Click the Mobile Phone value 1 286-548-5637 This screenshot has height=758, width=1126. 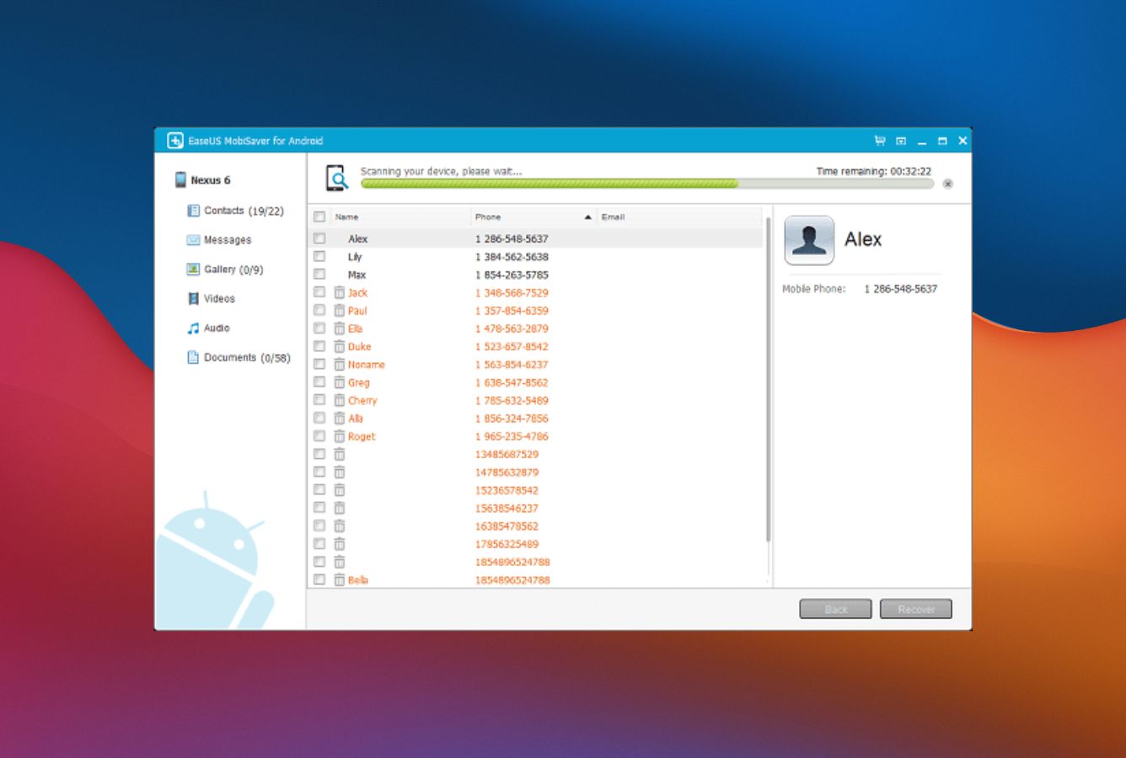(x=900, y=289)
